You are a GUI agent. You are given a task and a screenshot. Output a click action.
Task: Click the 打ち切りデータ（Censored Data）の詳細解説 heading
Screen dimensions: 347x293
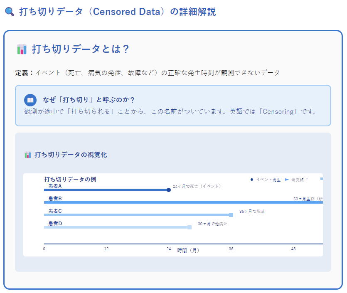click(117, 12)
